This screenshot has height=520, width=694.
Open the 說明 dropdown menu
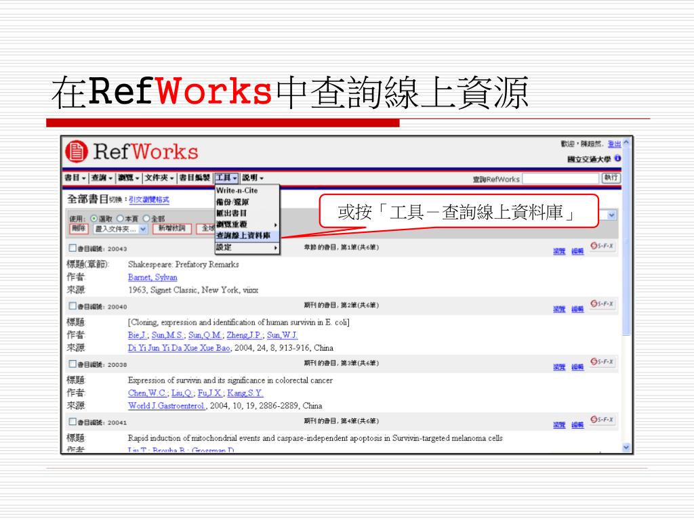coord(253,178)
